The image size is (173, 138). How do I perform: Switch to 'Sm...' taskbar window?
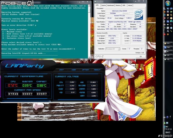(168, 43)
